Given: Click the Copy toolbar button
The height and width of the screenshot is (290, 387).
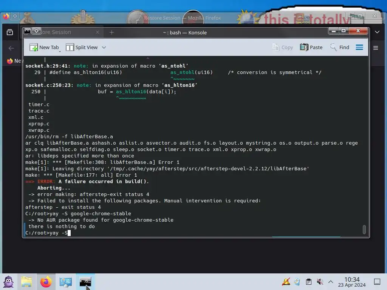Looking at the screenshot, I should tap(283, 47).
